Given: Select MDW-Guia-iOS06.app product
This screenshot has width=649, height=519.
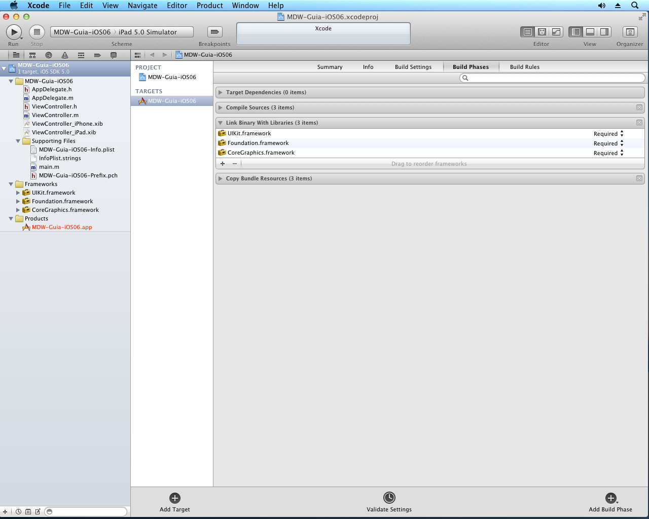Looking at the screenshot, I should click(62, 227).
